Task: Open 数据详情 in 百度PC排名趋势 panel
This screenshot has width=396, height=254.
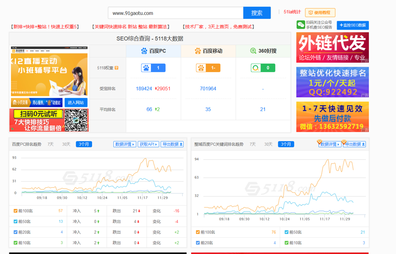Action: click(125, 144)
